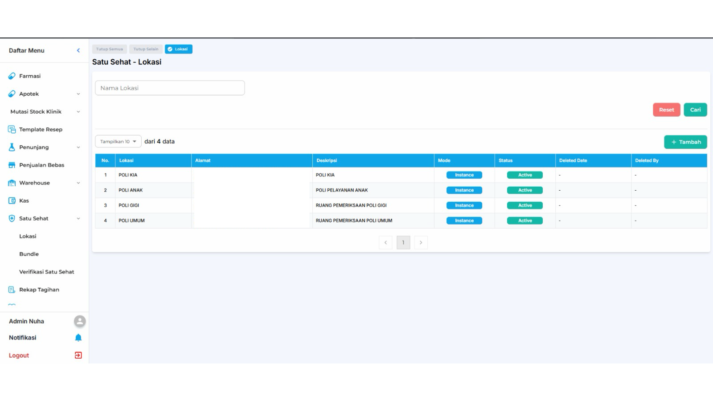Open the Template Resep icon
This screenshot has width=713, height=401.
(x=12, y=130)
